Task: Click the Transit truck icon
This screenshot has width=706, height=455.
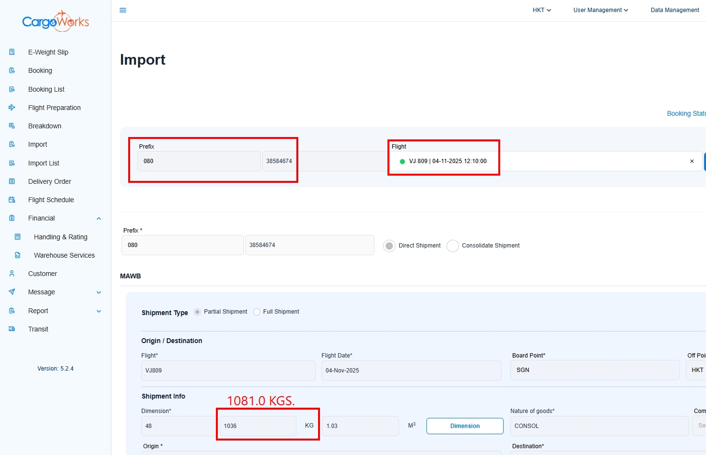Action: coord(12,329)
